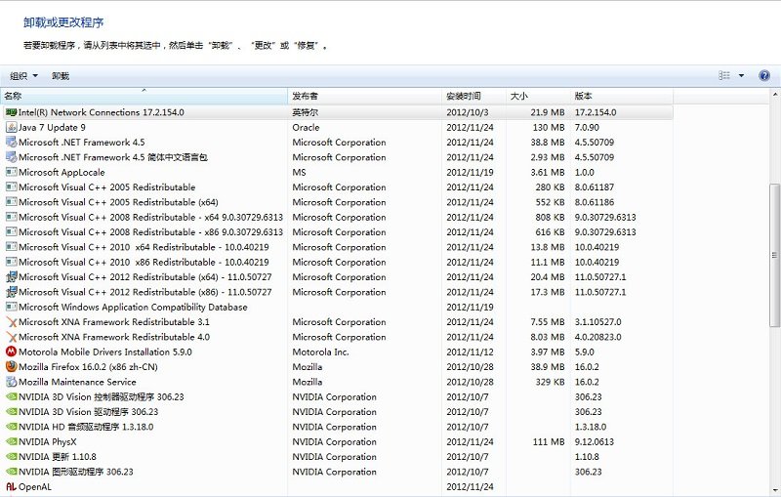Click the change view icon in toolbar

[x=724, y=76]
